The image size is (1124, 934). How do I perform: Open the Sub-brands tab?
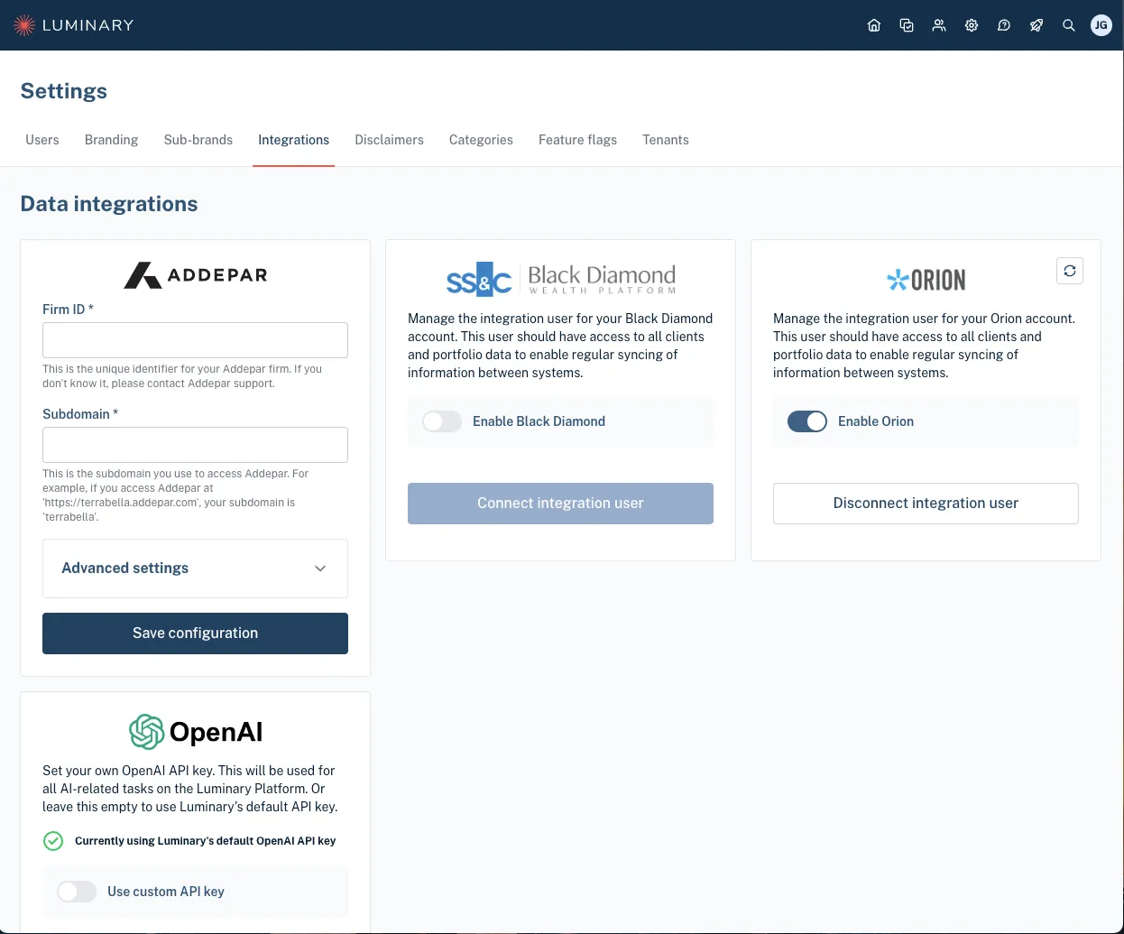pyautogui.click(x=198, y=140)
